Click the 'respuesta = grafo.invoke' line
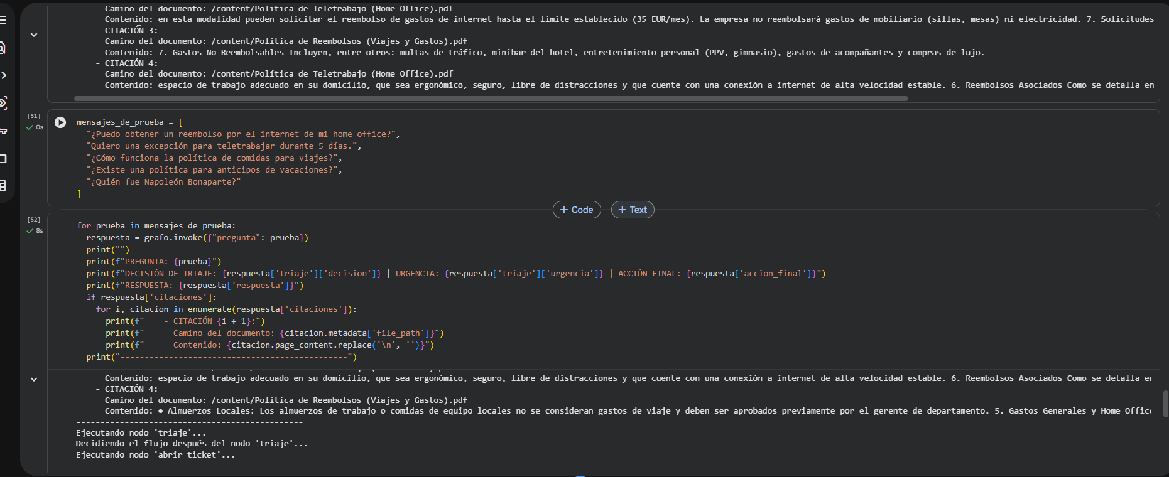Screen dimensions: 1169x477 coord(197,238)
